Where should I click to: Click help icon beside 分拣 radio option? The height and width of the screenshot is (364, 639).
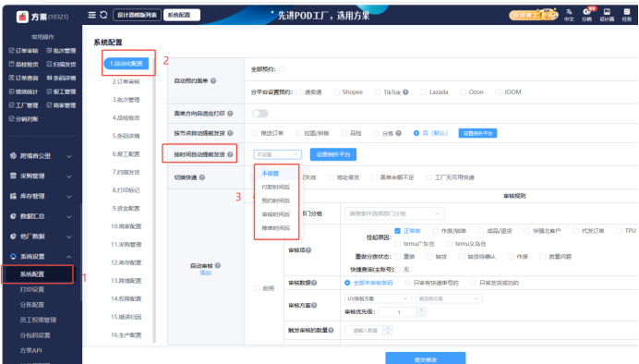coord(399,133)
